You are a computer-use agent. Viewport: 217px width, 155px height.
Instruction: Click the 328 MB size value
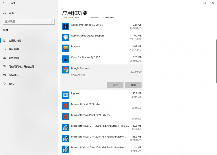coord(137,57)
